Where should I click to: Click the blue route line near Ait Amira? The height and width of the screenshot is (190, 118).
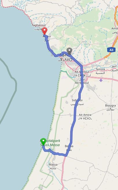coord(75,116)
